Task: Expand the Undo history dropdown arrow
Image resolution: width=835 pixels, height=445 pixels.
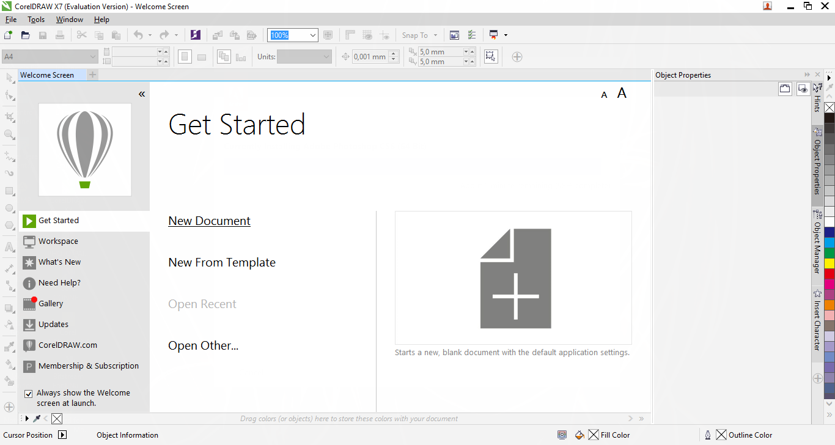Action: click(150, 35)
